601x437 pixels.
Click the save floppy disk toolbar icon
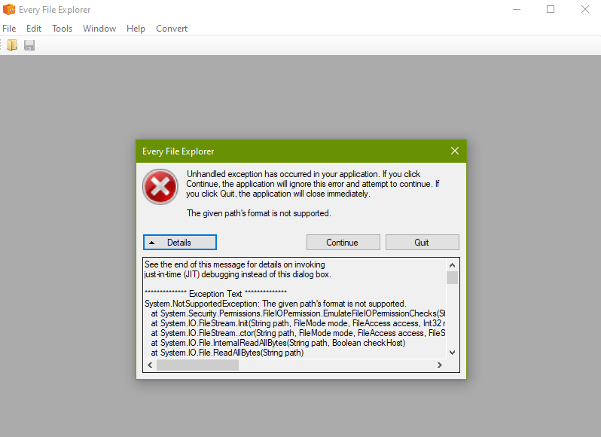29,45
